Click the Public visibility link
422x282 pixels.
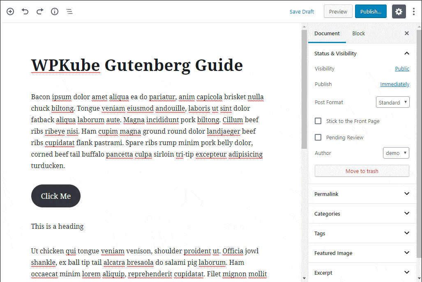coord(402,69)
